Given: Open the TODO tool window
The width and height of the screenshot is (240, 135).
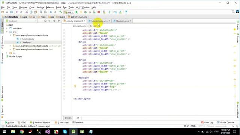Looking at the screenshot, I should (x=22, y=123).
